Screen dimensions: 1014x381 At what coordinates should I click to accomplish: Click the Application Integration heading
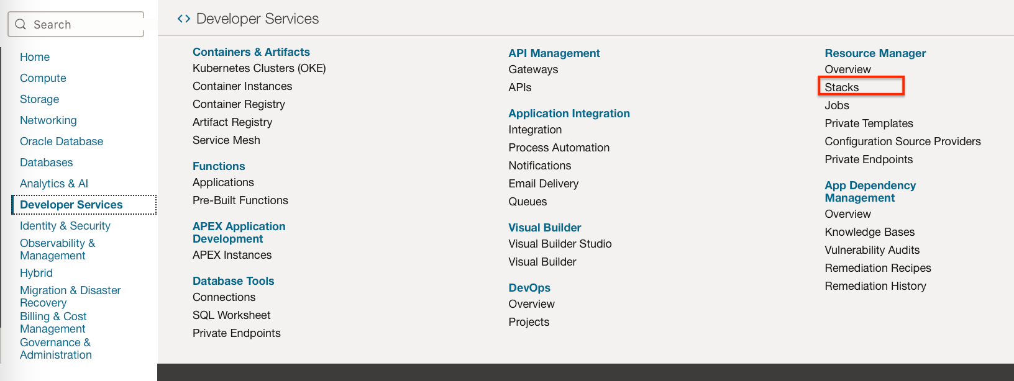(569, 114)
